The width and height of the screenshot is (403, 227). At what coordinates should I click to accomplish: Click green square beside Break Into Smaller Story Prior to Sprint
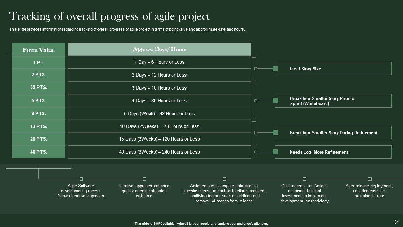pyautogui.click(x=275, y=101)
